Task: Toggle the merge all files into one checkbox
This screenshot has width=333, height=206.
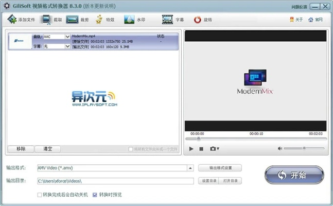Action: (131, 149)
